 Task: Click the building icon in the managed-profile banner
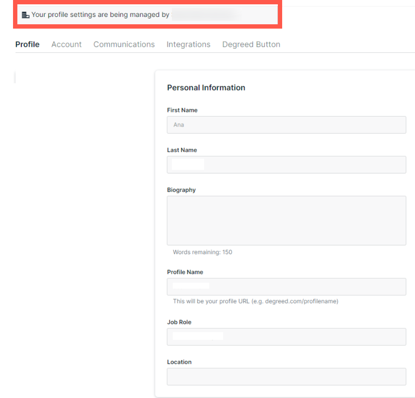[26, 15]
